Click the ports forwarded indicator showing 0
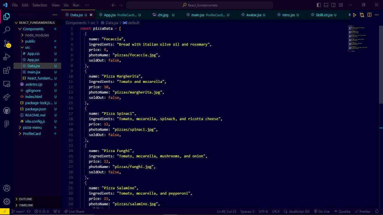The image size is (383, 215). point(57,212)
